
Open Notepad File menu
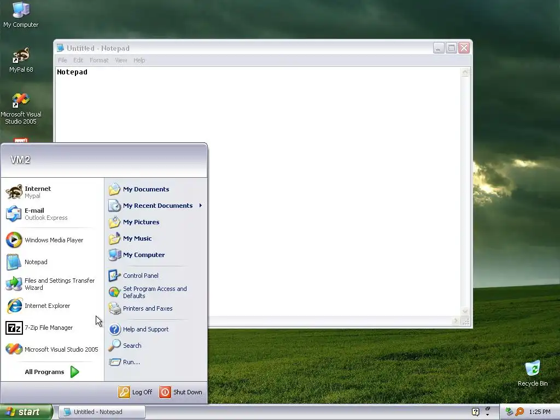(62, 60)
